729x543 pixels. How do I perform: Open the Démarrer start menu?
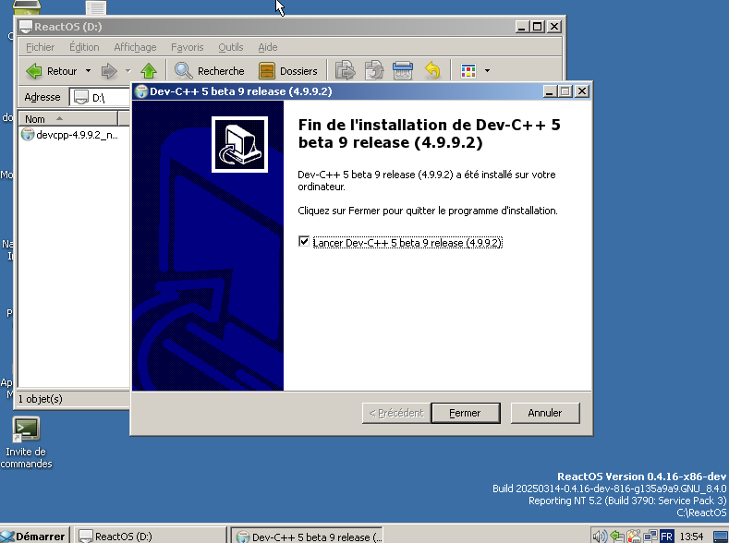tap(34, 536)
